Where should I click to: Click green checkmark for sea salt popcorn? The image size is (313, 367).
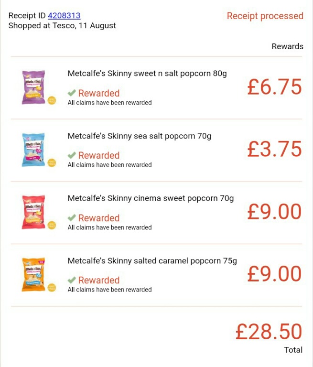click(x=72, y=155)
